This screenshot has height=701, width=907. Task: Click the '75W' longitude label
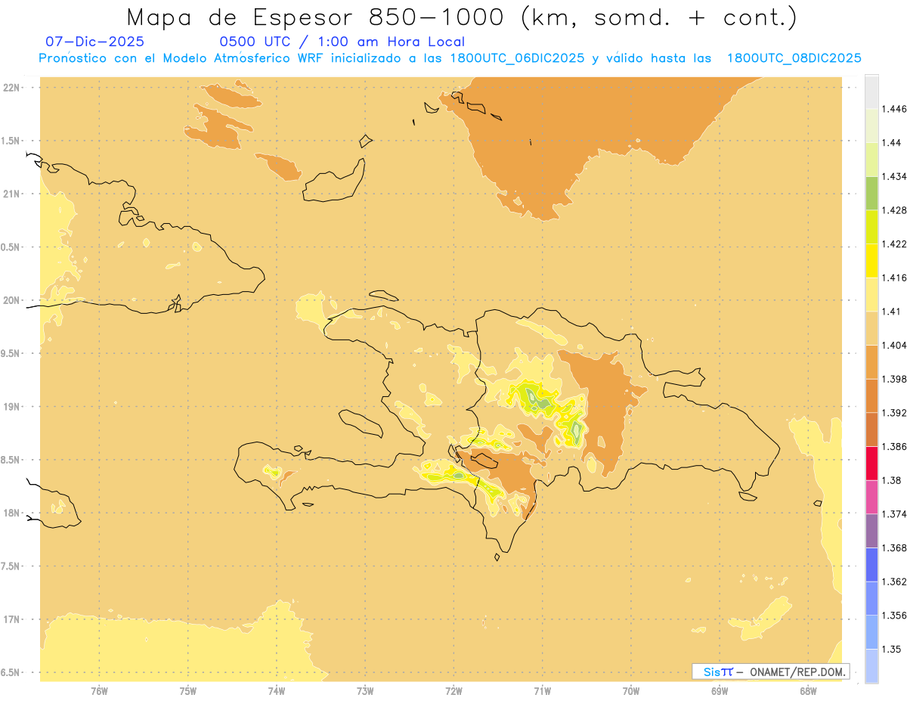[188, 691]
